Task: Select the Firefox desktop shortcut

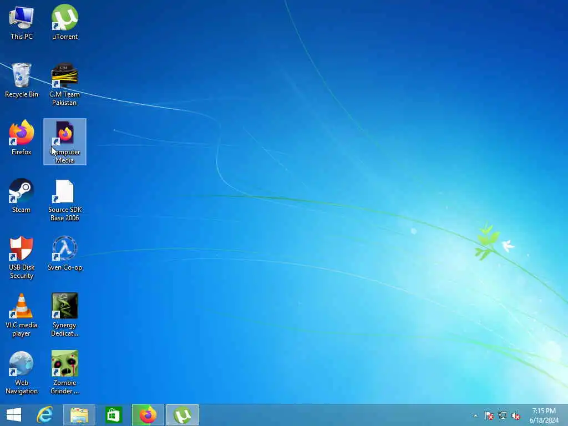Action: (22, 138)
